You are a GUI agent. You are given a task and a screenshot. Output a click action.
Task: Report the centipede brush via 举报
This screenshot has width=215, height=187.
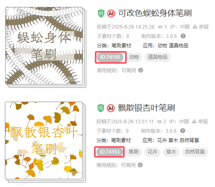201,27
